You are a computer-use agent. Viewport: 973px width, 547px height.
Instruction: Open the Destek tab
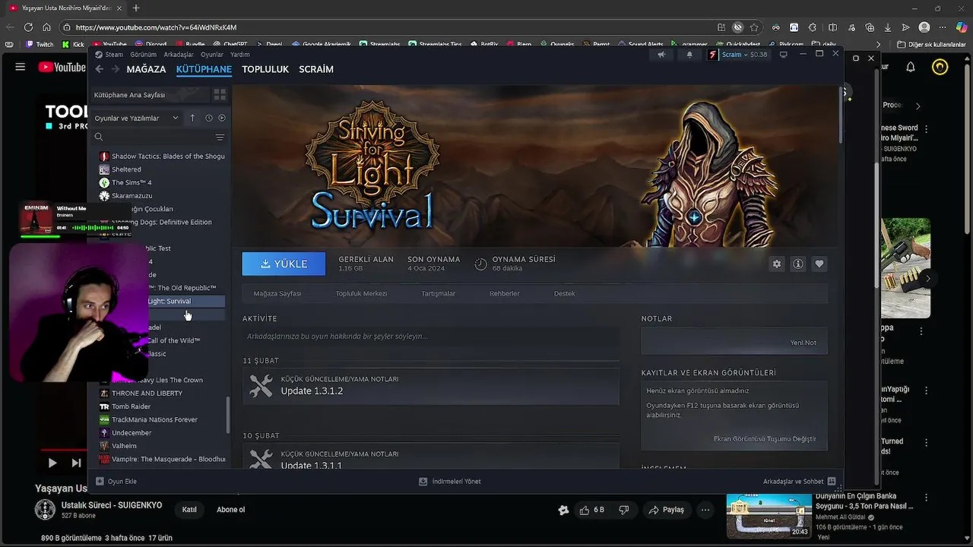coord(564,293)
